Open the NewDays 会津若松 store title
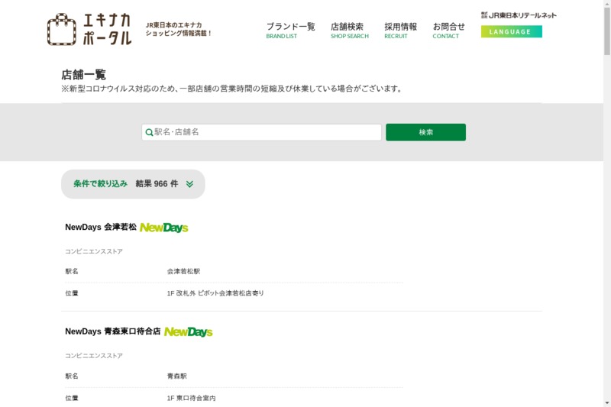The height and width of the screenshot is (407, 611). point(101,228)
